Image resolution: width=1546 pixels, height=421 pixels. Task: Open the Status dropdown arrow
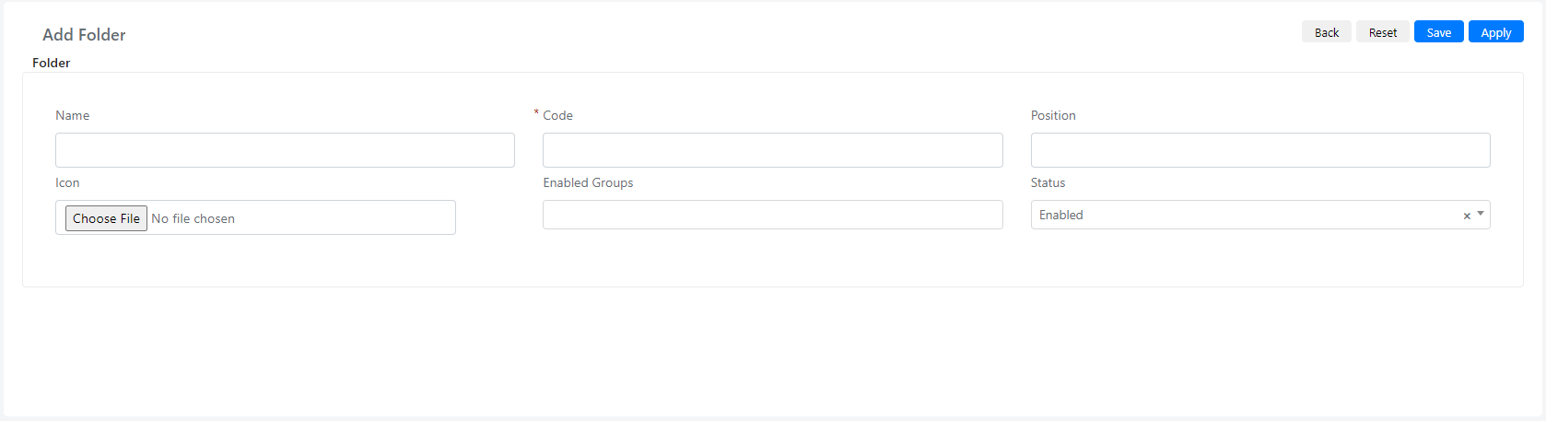point(1481,214)
